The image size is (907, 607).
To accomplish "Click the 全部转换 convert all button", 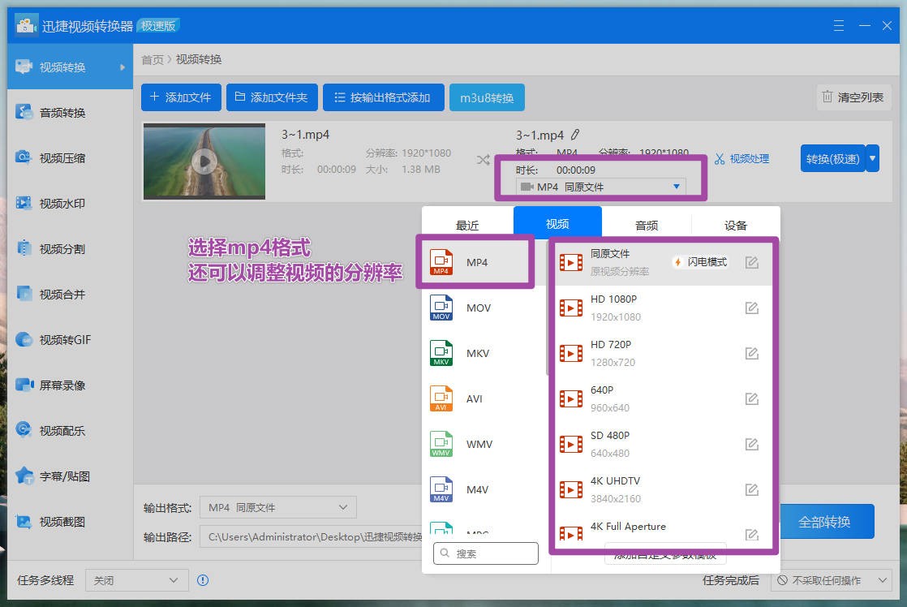I will coord(826,522).
